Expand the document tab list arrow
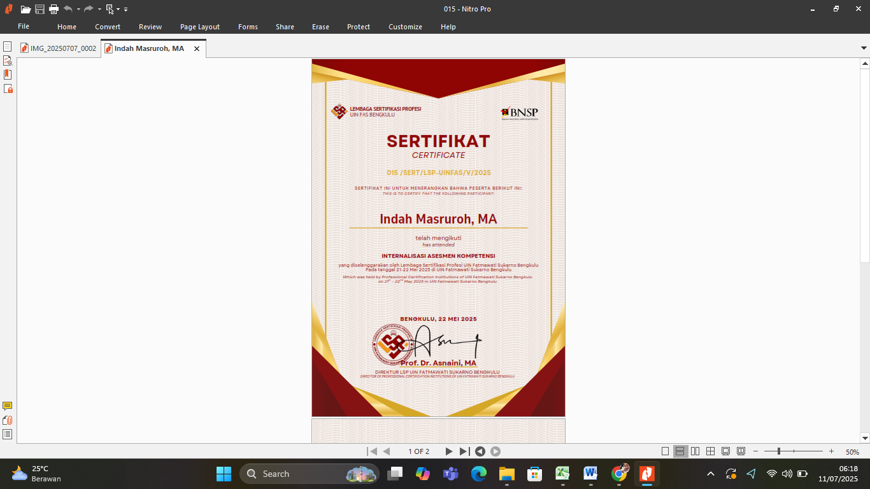The image size is (870, 489). 864,48
